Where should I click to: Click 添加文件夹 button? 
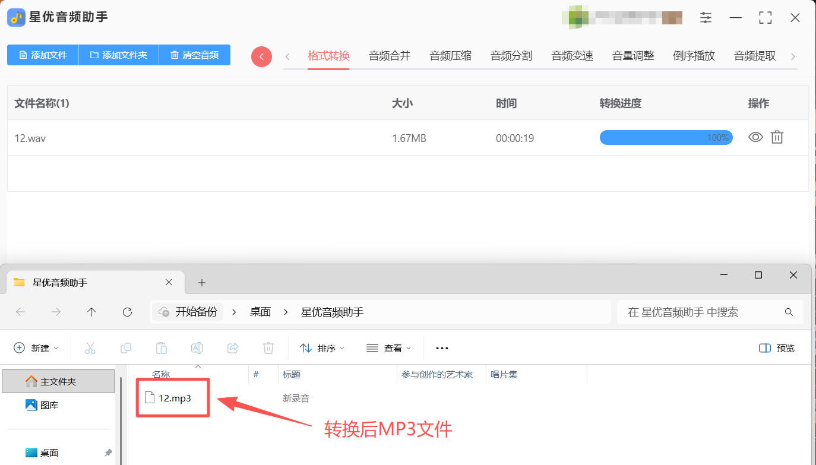[119, 55]
